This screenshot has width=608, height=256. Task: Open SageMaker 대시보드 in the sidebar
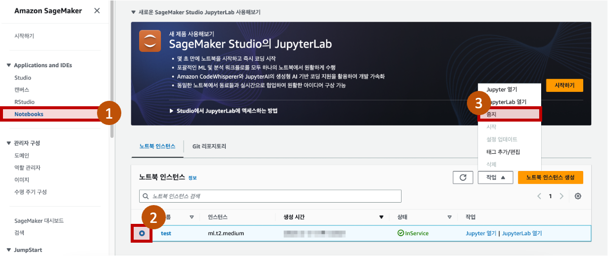(x=39, y=221)
